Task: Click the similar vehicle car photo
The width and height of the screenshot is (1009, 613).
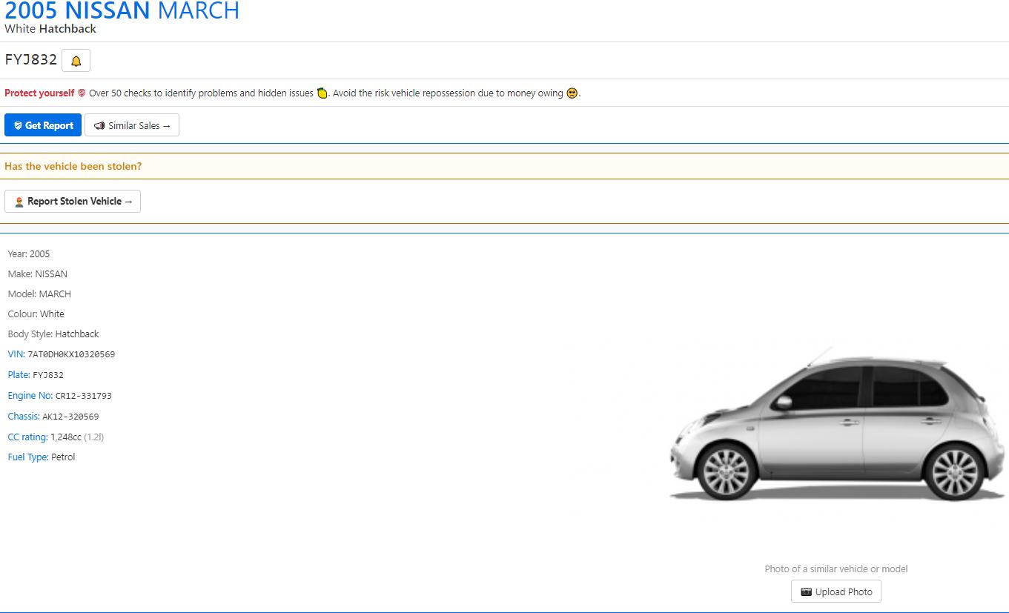Action: (x=836, y=426)
